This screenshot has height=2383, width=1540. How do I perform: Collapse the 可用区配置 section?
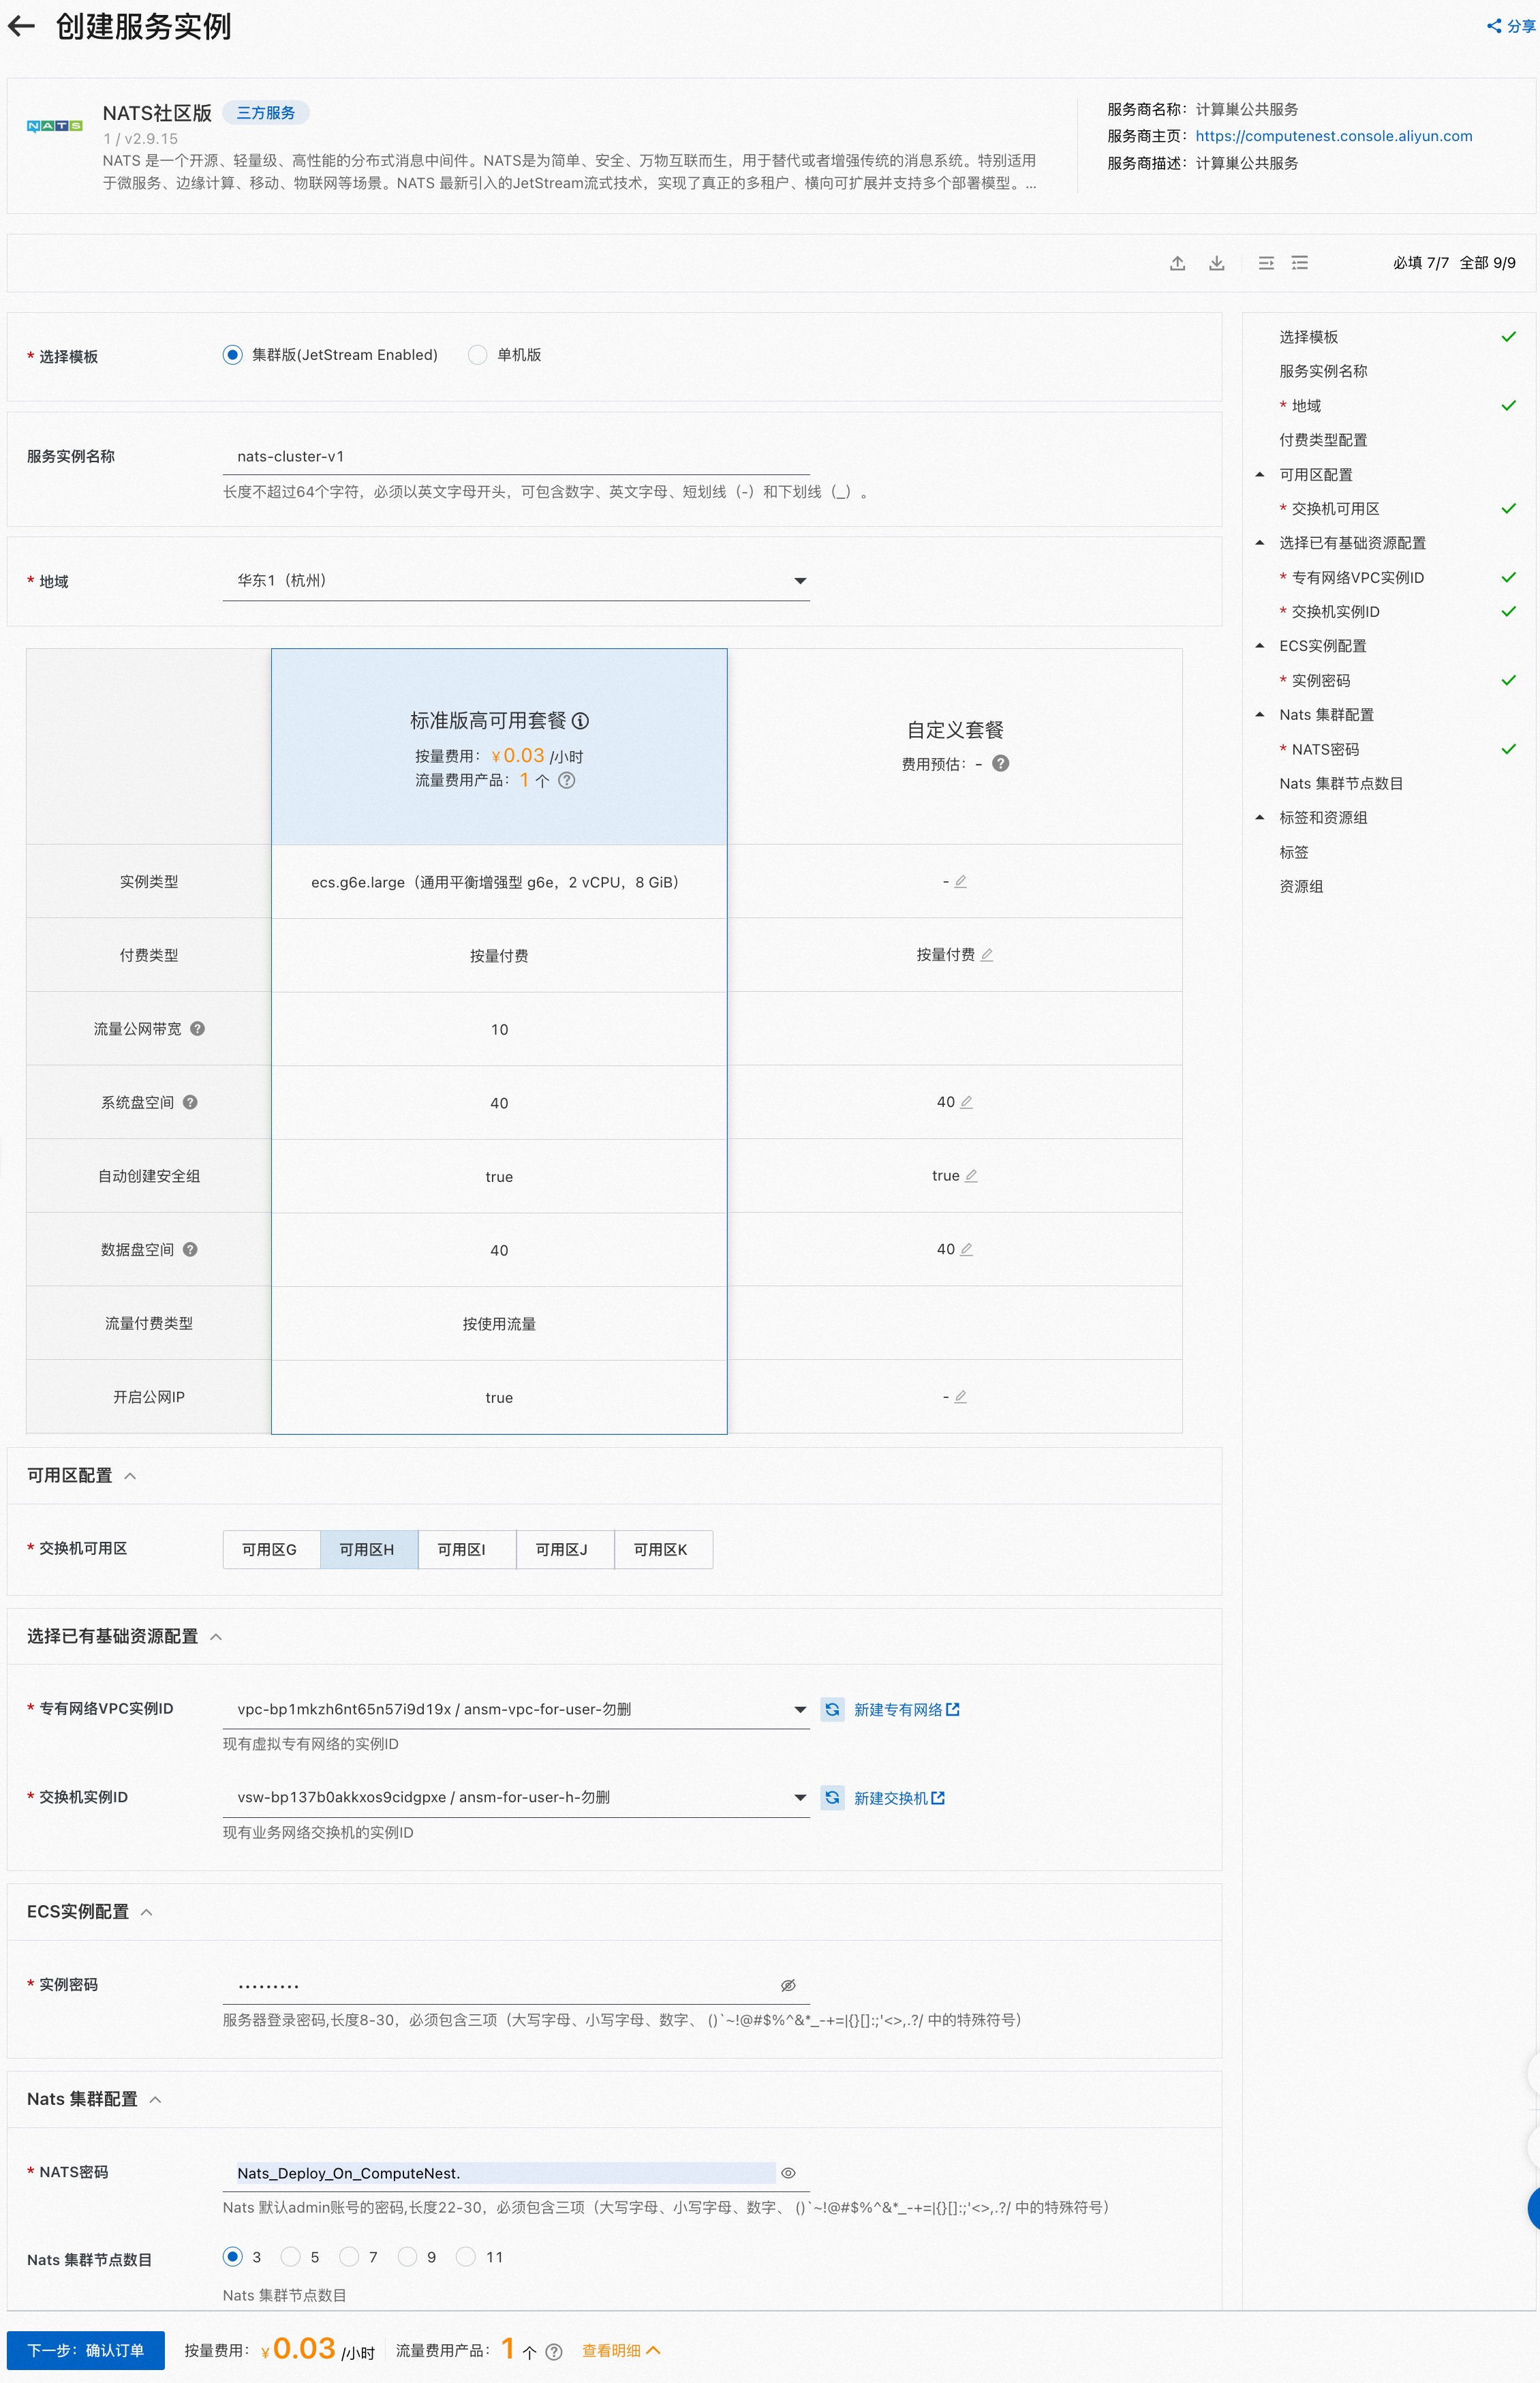pos(130,1476)
